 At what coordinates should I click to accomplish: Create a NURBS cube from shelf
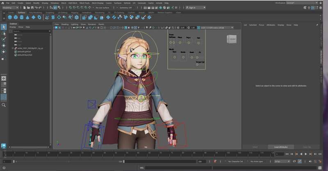pos(16,18)
